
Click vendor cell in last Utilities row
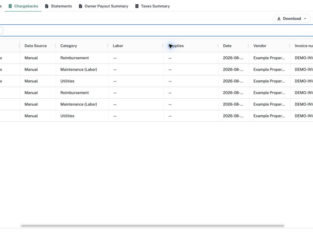pos(269,116)
